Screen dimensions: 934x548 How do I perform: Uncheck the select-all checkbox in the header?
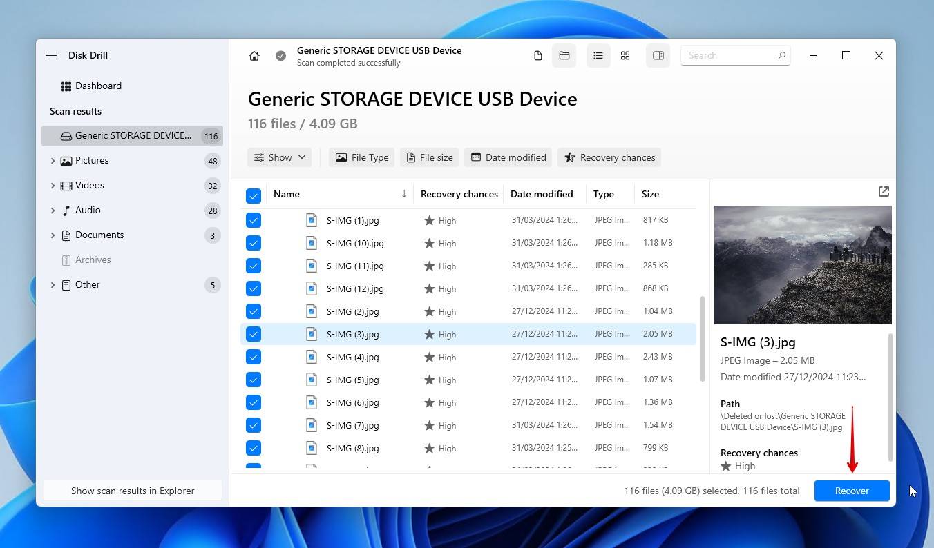[x=254, y=195]
